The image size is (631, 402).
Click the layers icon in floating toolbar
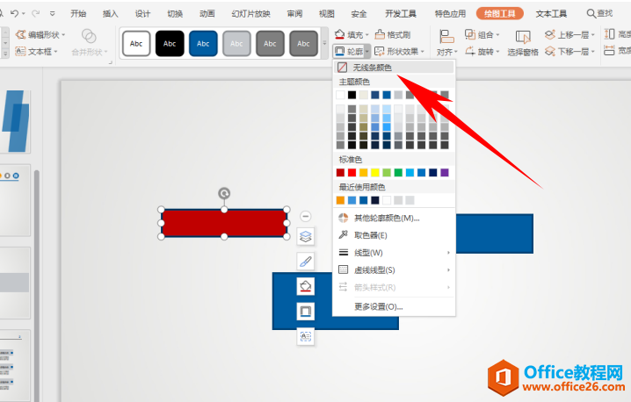305,236
